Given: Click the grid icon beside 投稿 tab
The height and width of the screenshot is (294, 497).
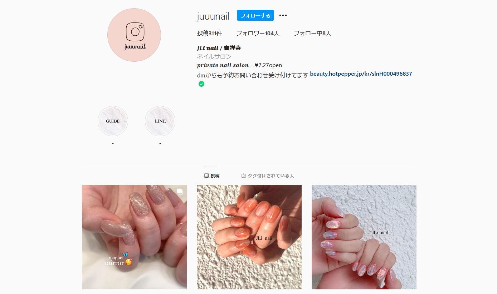Looking at the screenshot, I should point(206,176).
